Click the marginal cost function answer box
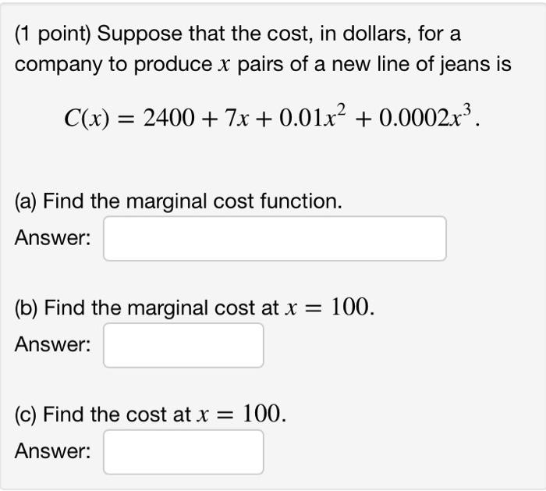The height and width of the screenshot is (491, 546). 275,239
